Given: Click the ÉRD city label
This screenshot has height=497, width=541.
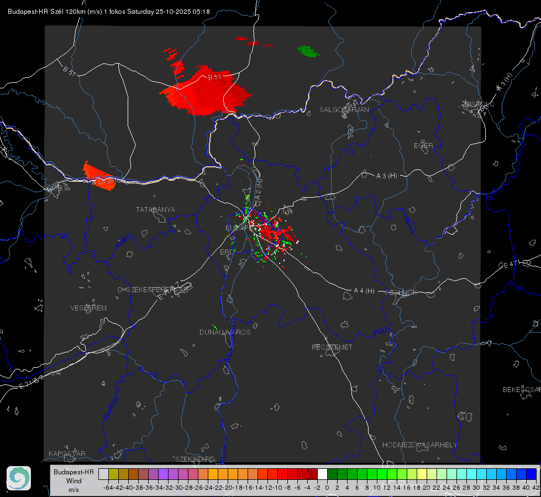Looking at the screenshot, I should 227,252.
